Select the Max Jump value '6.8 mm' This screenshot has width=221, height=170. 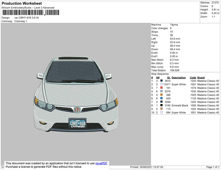[x=174, y=67]
